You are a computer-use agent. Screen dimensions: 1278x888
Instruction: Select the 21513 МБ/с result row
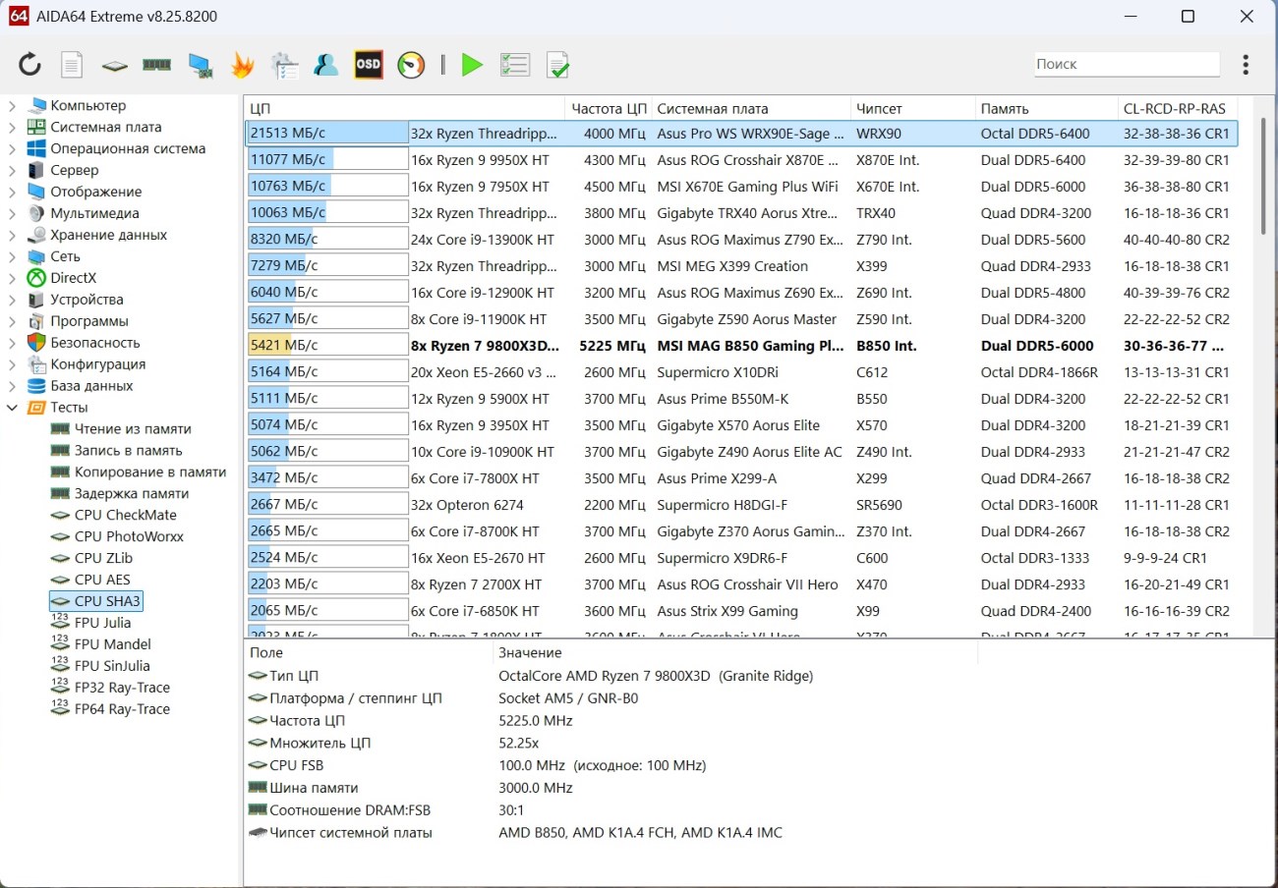(741, 134)
